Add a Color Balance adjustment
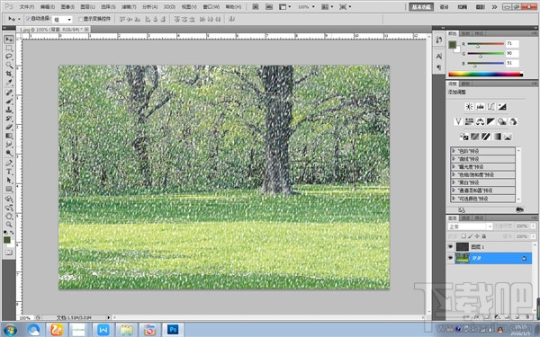The width and height of the screenshot is (540, 337). point(480,121)
